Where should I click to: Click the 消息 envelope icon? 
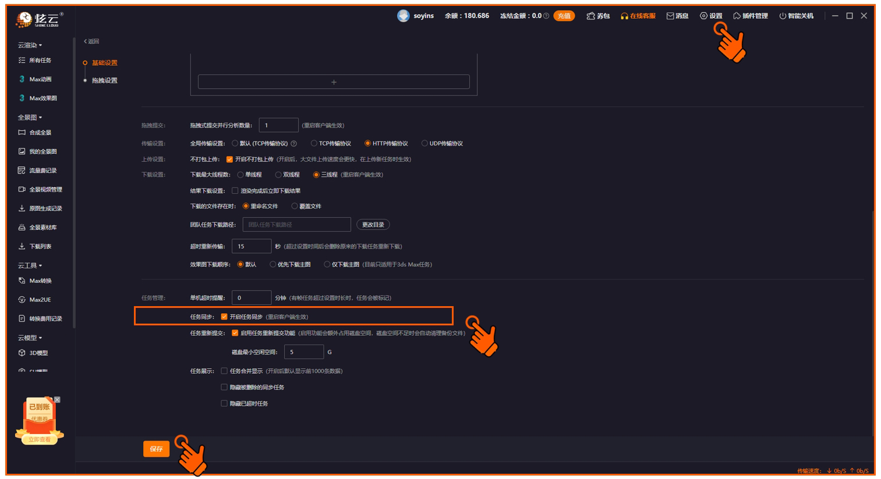click(670, 16)
